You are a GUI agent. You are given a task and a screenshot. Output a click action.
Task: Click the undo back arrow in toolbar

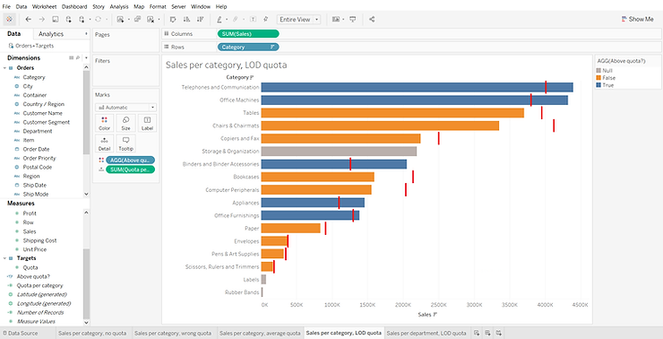point(29,19)
